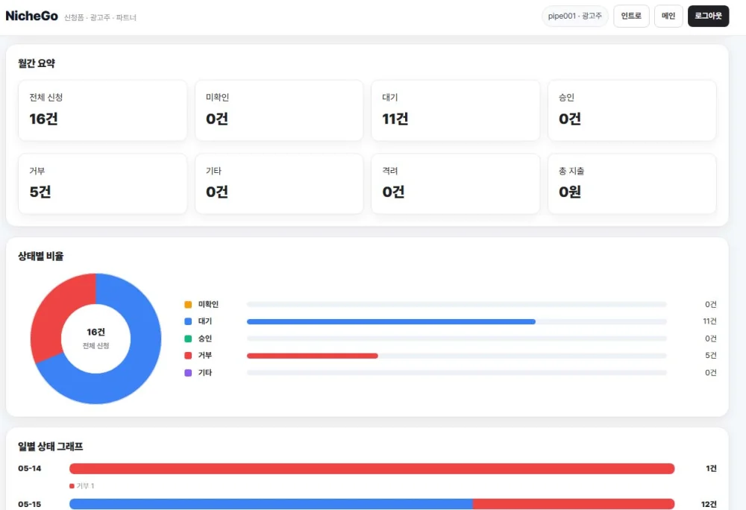746x510 pixels.
Task: Click the red 05-14 daily bar
Action: 372,469
